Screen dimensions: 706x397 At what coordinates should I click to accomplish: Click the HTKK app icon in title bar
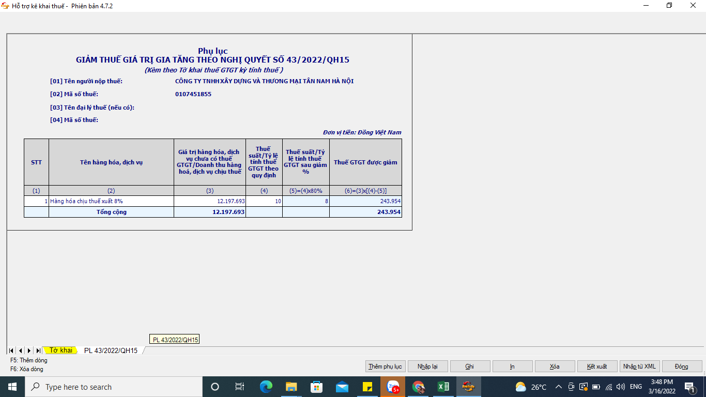pos(6,6)
